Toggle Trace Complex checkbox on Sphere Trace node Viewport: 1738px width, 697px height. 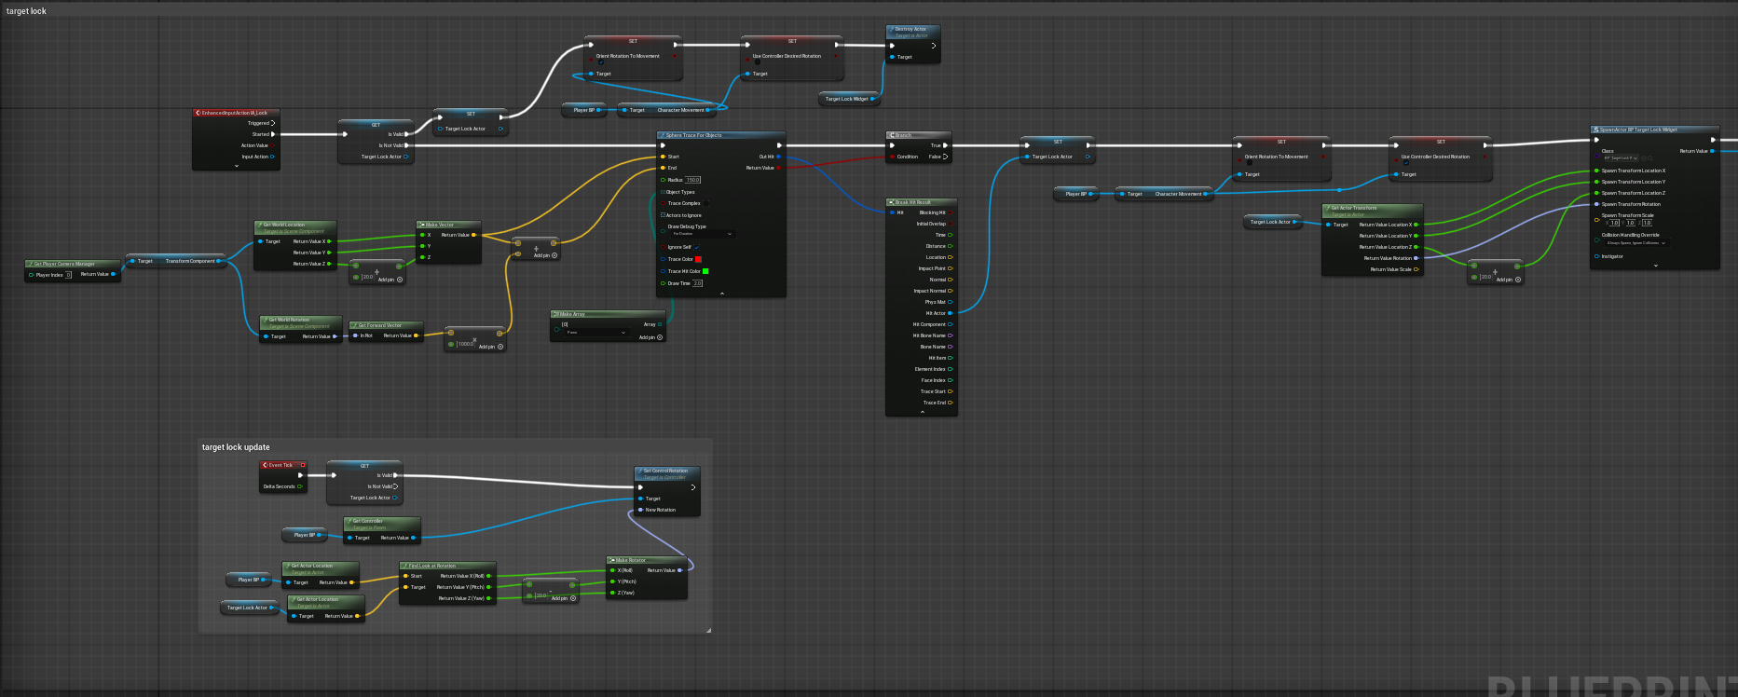tap(705, 203)
